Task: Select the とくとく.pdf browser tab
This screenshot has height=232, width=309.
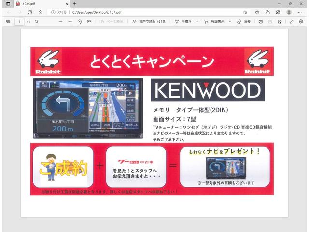Action: pos(42,4)
